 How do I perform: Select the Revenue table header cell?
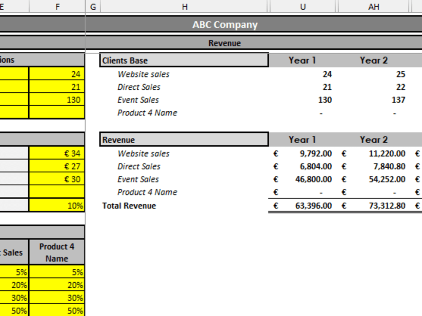[x=184, y=139]
